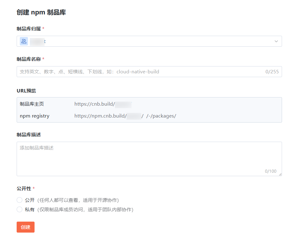
Task: Select the 公开 radio button
Action: click(19, 200)
